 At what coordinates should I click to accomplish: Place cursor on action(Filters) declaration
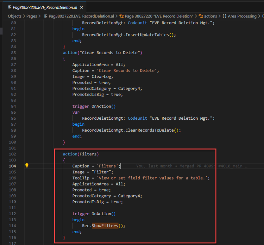pyautogui.click(x=81, y=154)
